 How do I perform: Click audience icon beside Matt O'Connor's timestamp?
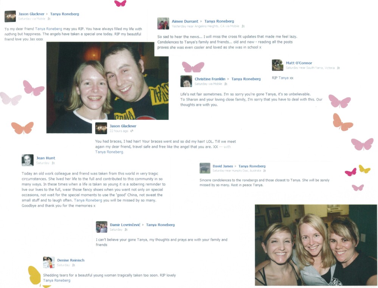[x=338, y=68]
